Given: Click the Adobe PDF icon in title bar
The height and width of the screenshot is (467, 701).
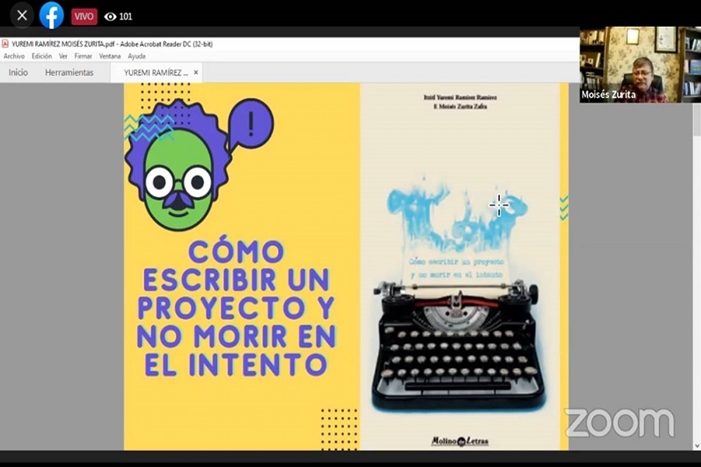Looking at the screenshot, I should pos(5,44).
